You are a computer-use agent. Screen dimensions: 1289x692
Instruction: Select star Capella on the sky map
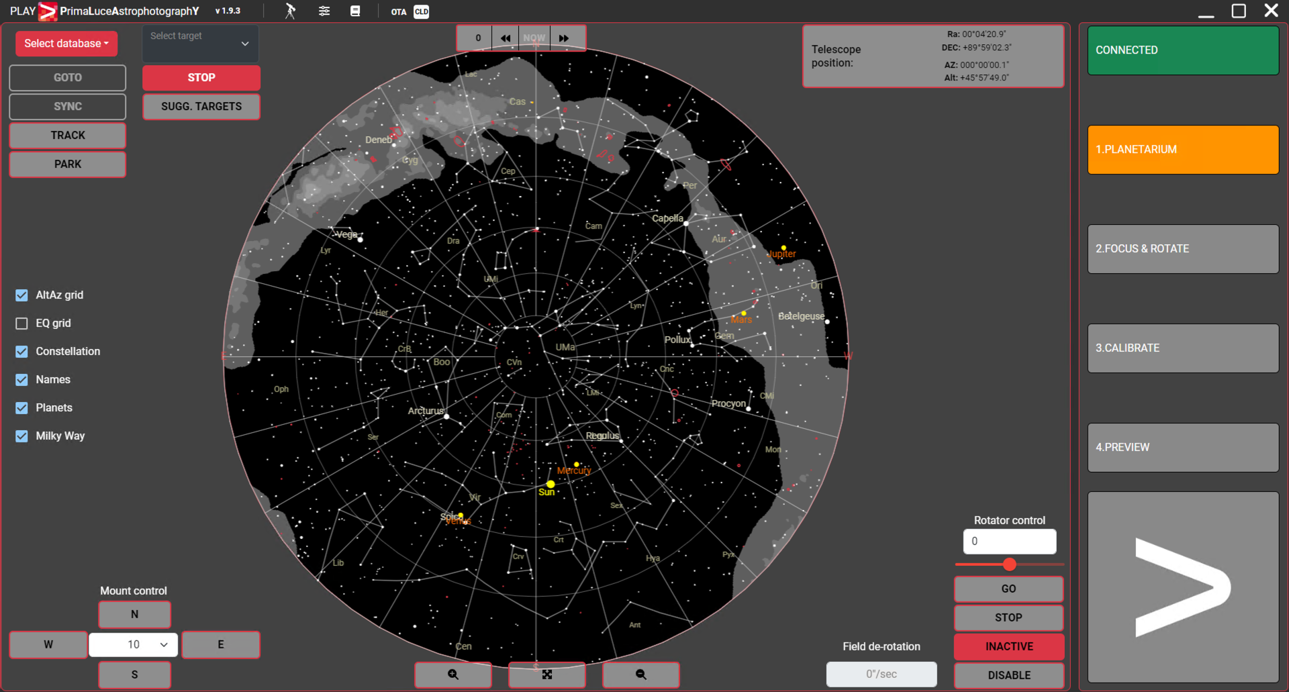click(686, 224)
